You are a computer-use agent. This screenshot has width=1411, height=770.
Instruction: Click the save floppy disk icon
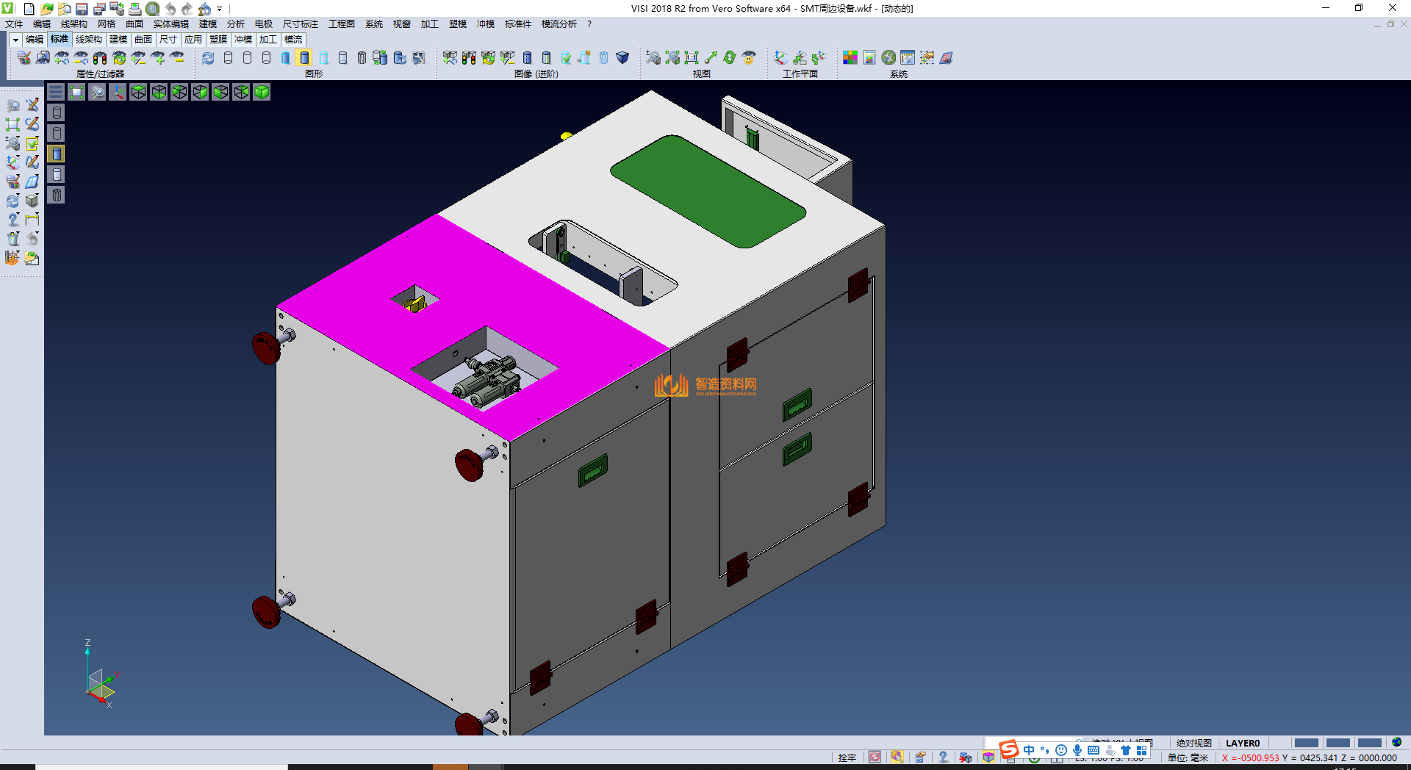pos(82,9)
